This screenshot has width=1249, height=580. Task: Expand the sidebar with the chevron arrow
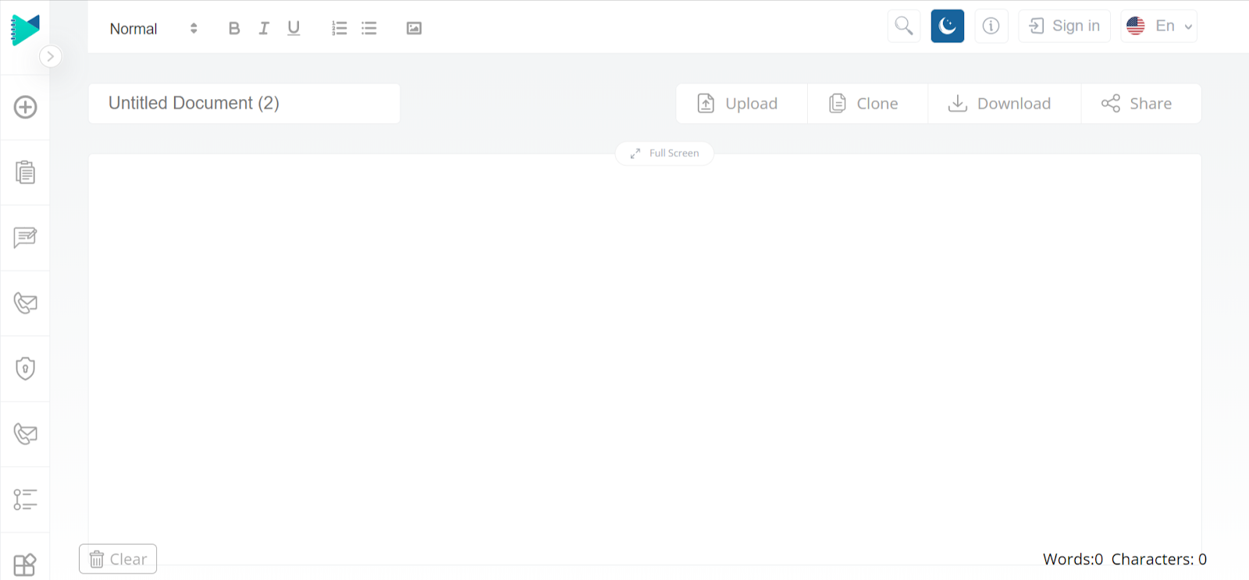point(51,56)
